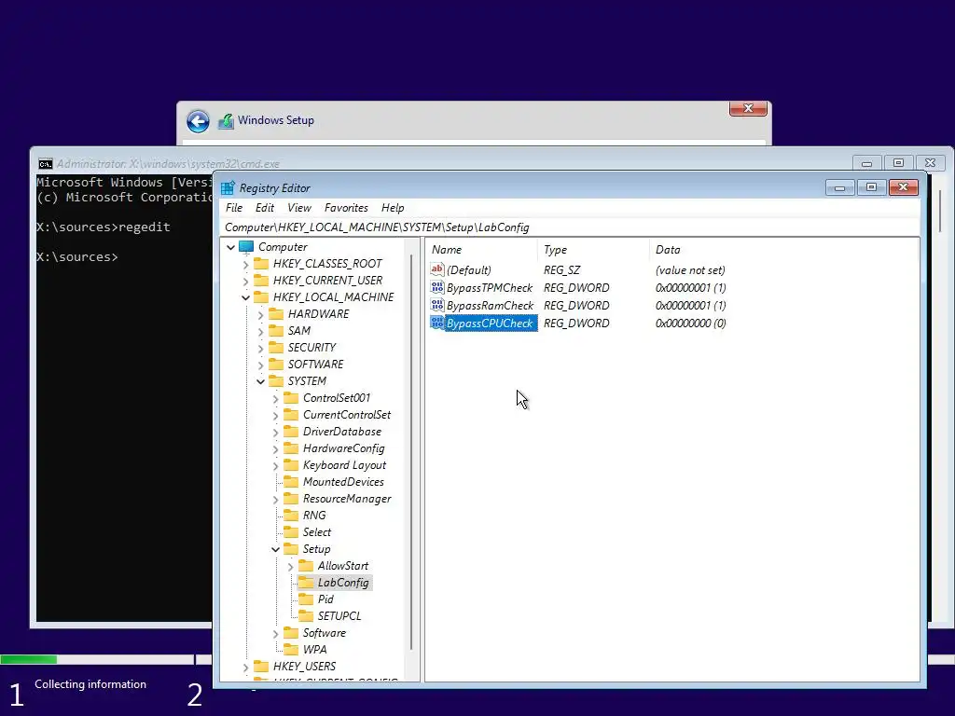Expand the CurrentControlSet key
The width and height of the screenshot is (955, 716).
click(275, 415)
